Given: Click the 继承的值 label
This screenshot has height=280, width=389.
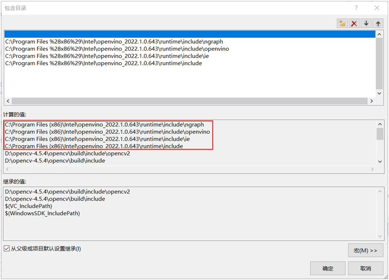Looking at the screenshot, I should point(15,182).
